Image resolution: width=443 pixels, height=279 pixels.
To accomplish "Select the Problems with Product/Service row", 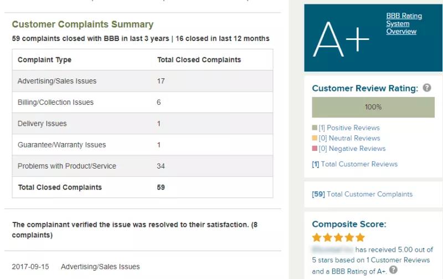I will 142,166.
